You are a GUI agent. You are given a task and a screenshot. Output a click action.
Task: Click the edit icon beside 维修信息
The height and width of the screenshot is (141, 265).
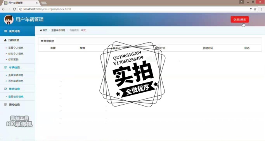pyautogui.click(x=5, y=89)
